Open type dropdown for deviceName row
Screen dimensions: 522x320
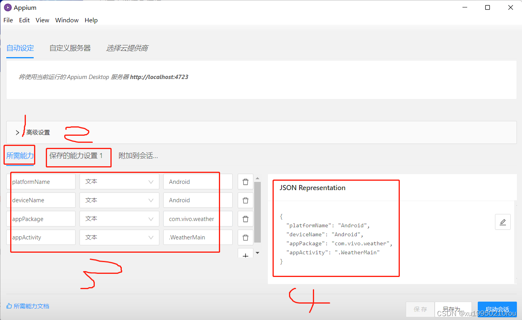tap(119, 200)
